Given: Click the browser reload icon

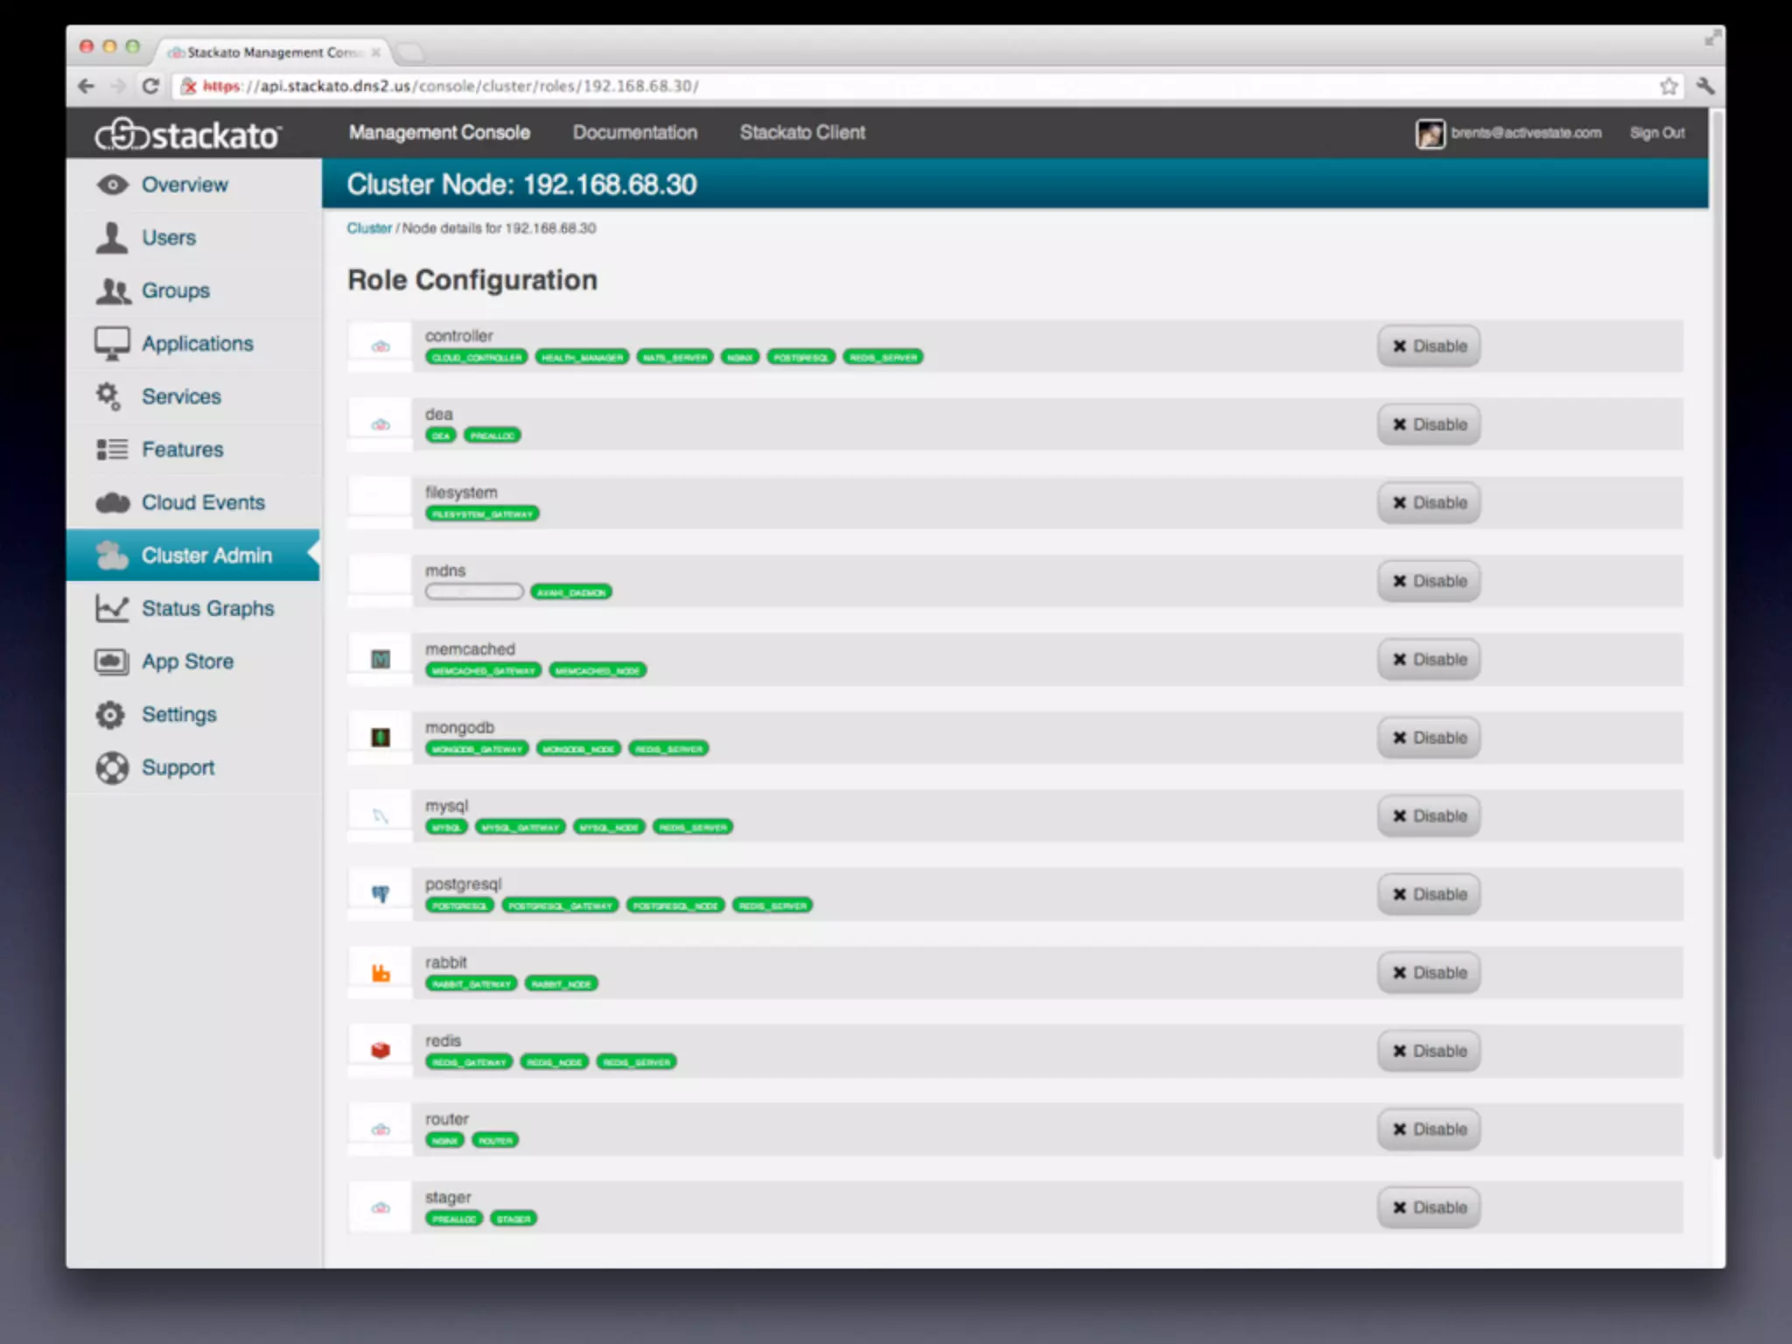Looking at the screenshot, I should (x=150, y=86).
